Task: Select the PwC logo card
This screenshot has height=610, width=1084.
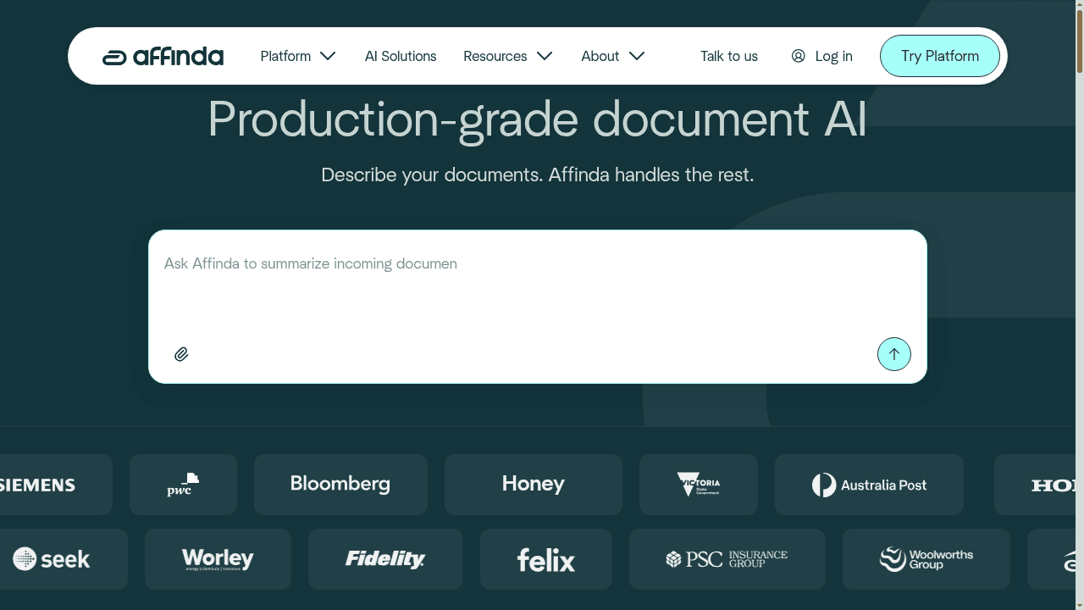Action: (x=183, y=485)
